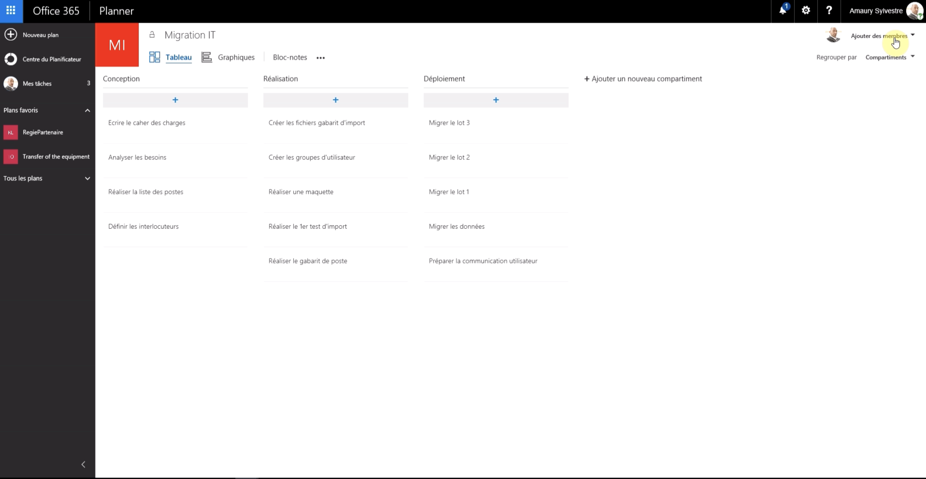This screenshot has height=479, width=926.
Task: Select RegiePartenaire favorite plan
Action: point(43,132)
